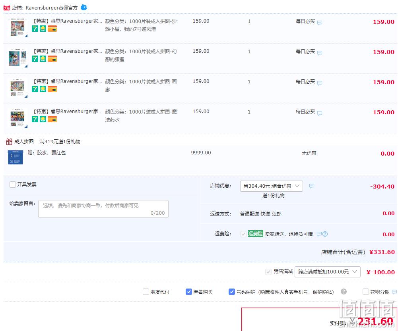Click the gray help icon after 号码保护
The width and height of the screenshot is (398, 331).
344,292
